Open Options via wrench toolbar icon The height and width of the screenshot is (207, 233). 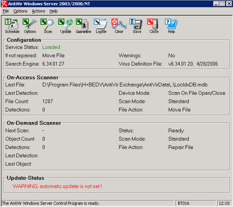(30, 26)
